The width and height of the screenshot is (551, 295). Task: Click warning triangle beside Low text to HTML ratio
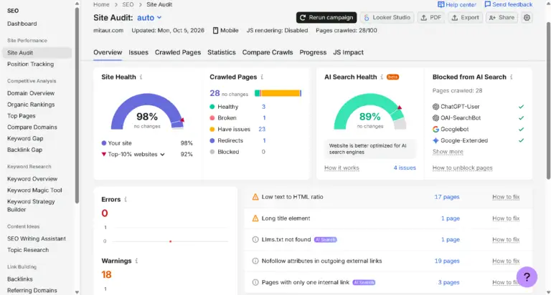[x=255, y=197]
